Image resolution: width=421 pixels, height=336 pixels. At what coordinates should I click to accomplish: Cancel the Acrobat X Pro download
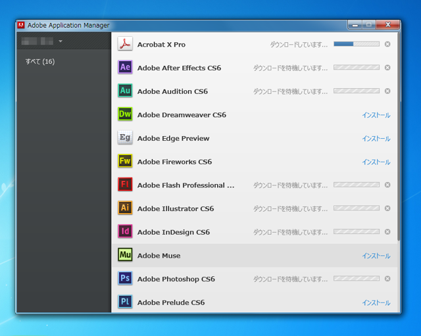click(x=387, y=44)
